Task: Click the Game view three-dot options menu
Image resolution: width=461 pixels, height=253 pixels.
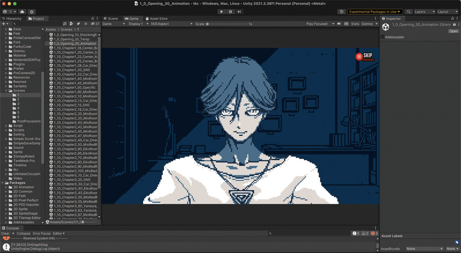Action: (375, 18)
